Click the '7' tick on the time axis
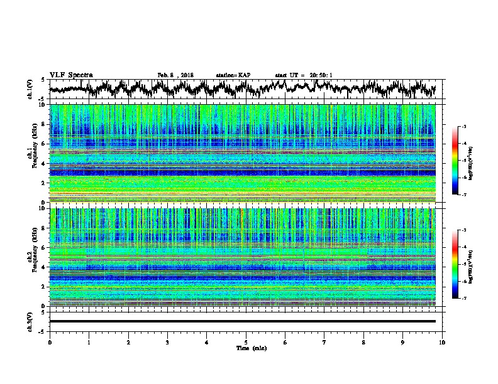This screenshot has width=498, height=384. click(x=324, y=343)
